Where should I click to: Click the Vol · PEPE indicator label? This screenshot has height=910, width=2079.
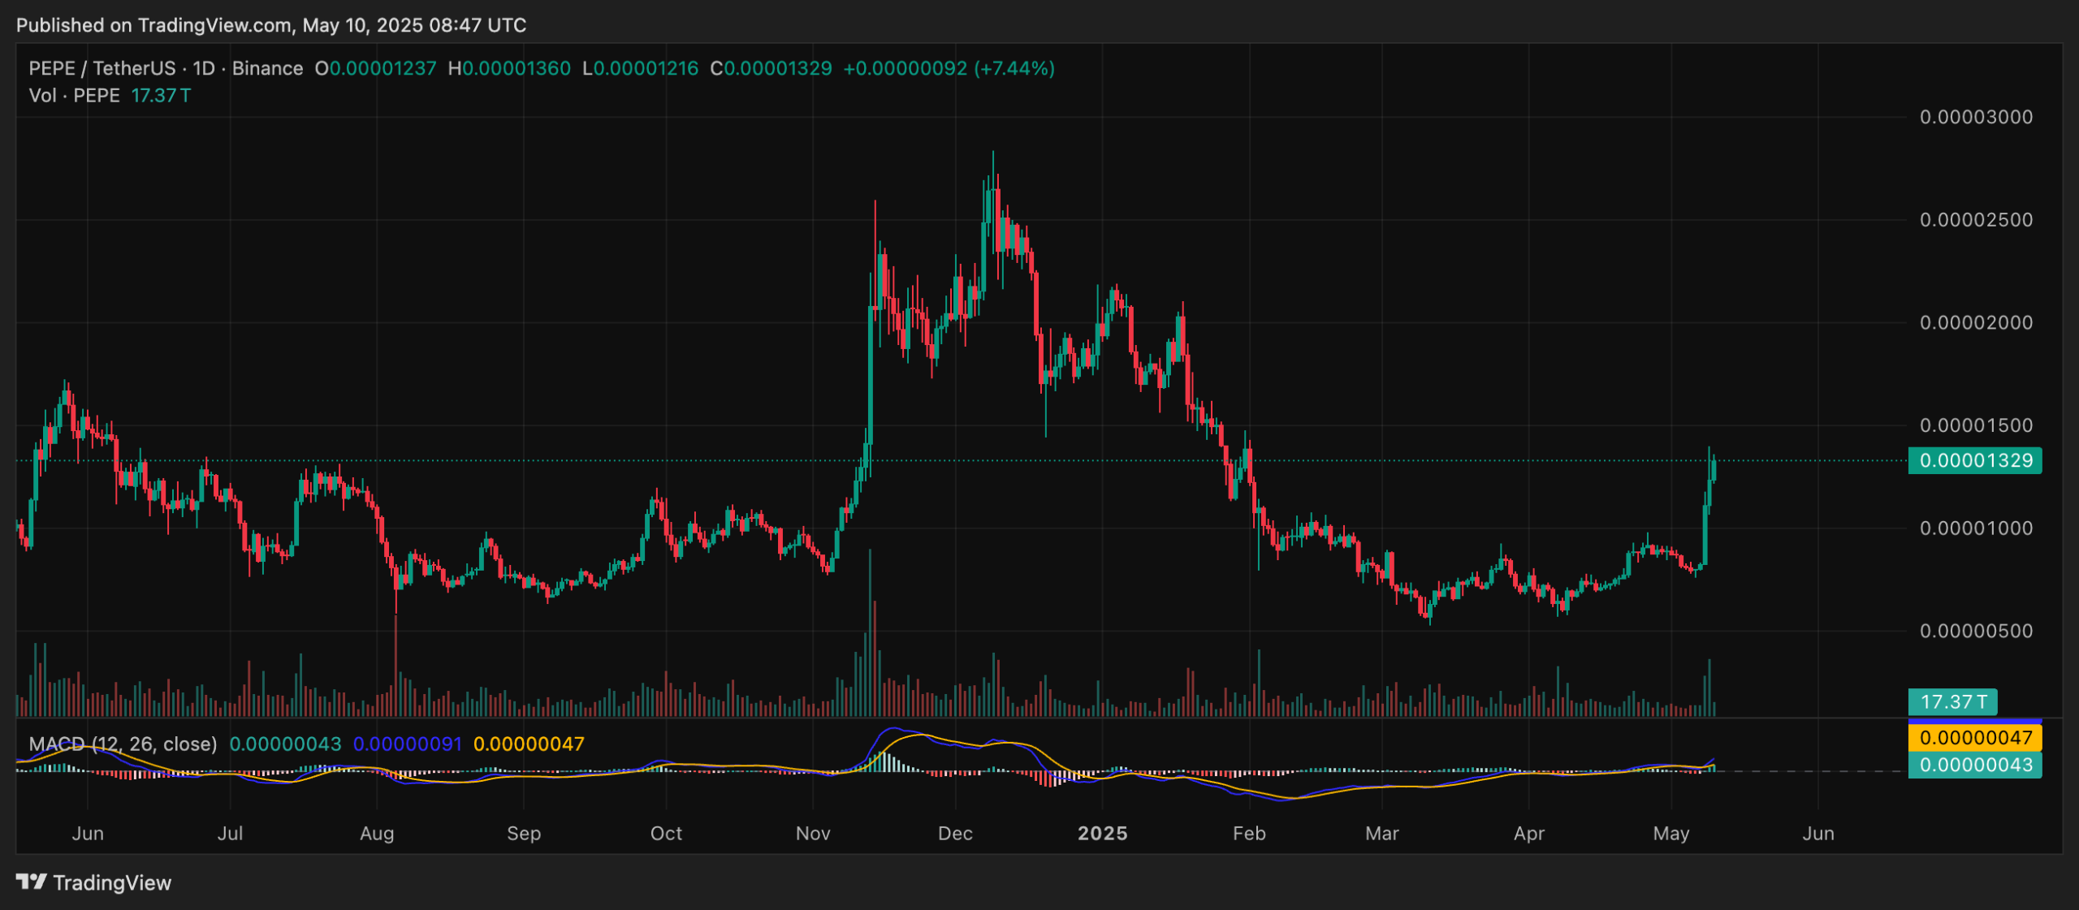(x=74, y=96)
